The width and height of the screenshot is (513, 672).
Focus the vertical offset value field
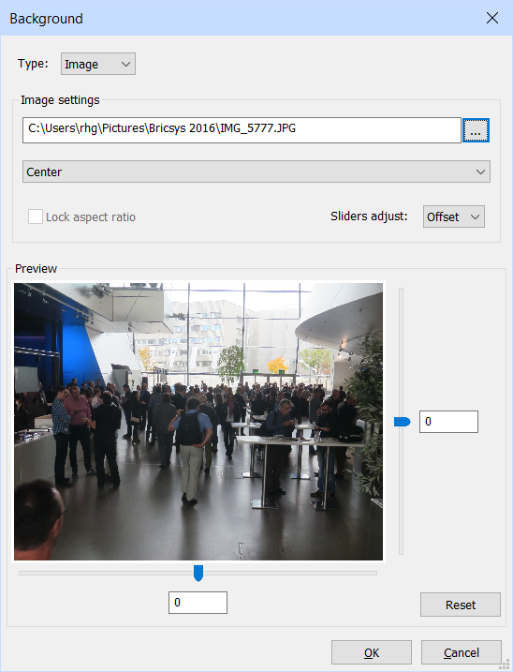tap(448, 422)
